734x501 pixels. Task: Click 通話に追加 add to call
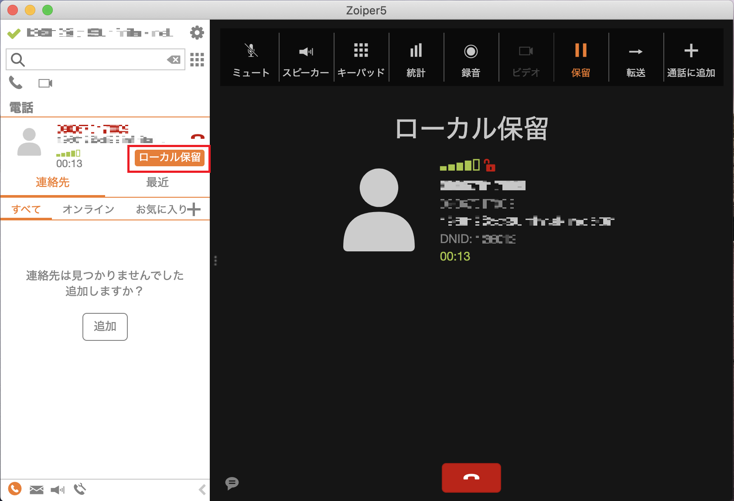click(691, 60)
